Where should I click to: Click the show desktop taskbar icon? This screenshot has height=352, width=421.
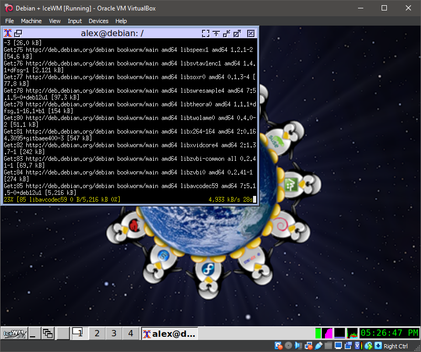[34, 333]
